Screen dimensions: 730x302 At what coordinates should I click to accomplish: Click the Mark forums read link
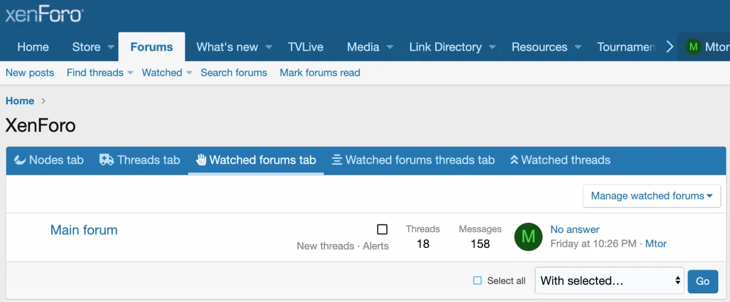pyautogui.click(x=319, y=73)
